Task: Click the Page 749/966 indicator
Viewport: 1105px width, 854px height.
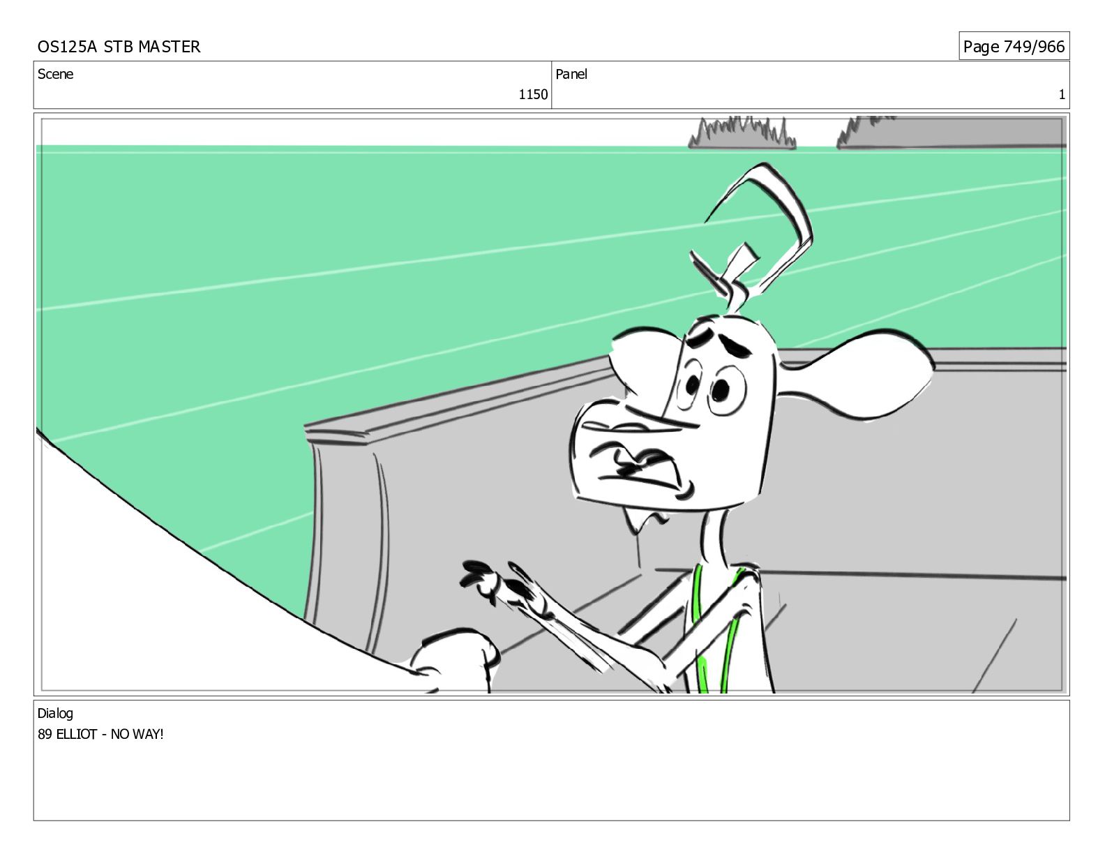Action: [x=1014, y=47]
